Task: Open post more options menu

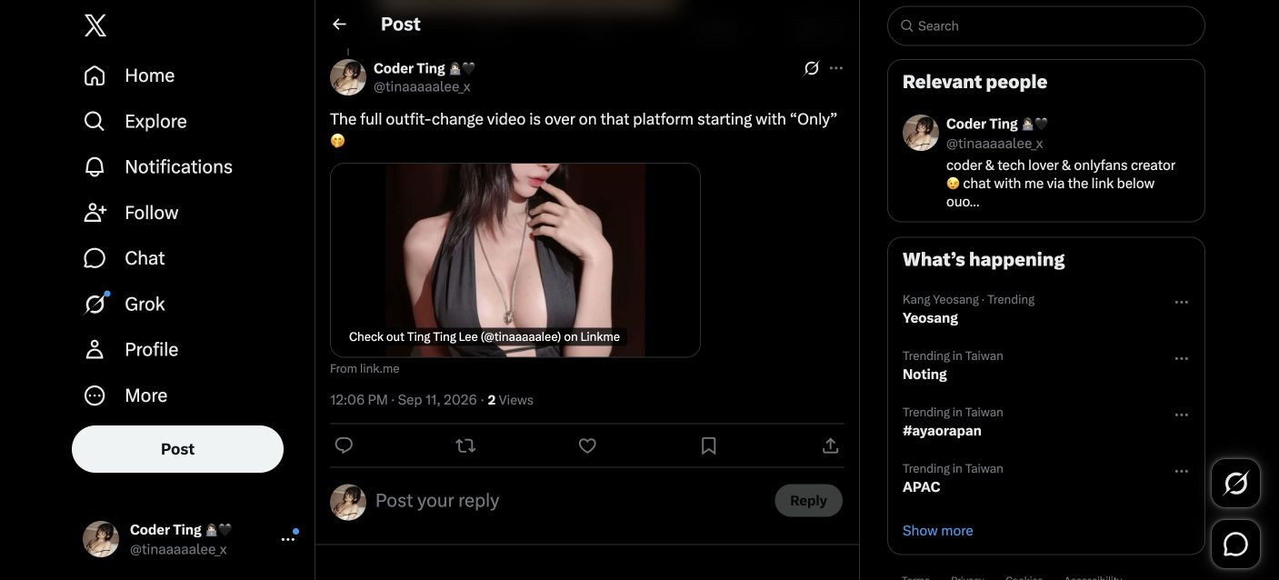Action: [x=836, y=68]
